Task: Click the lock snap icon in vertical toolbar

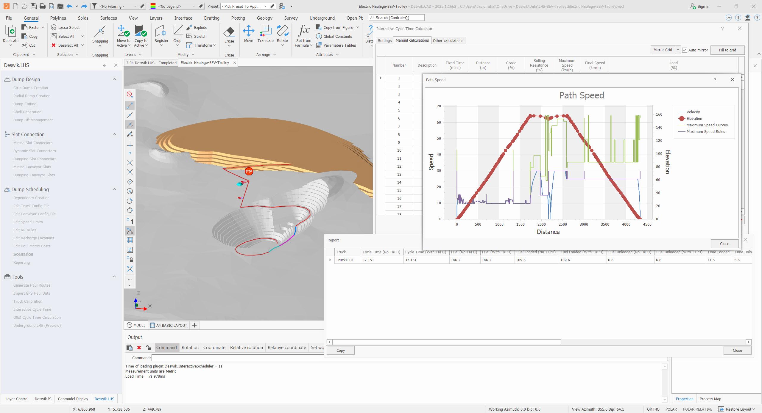Action: tap(130, 259)
